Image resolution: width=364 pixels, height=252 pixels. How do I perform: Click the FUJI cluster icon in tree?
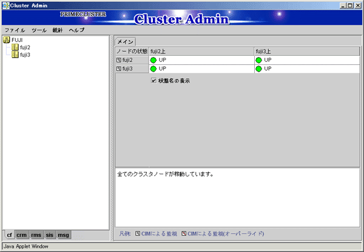click(7, 39)
